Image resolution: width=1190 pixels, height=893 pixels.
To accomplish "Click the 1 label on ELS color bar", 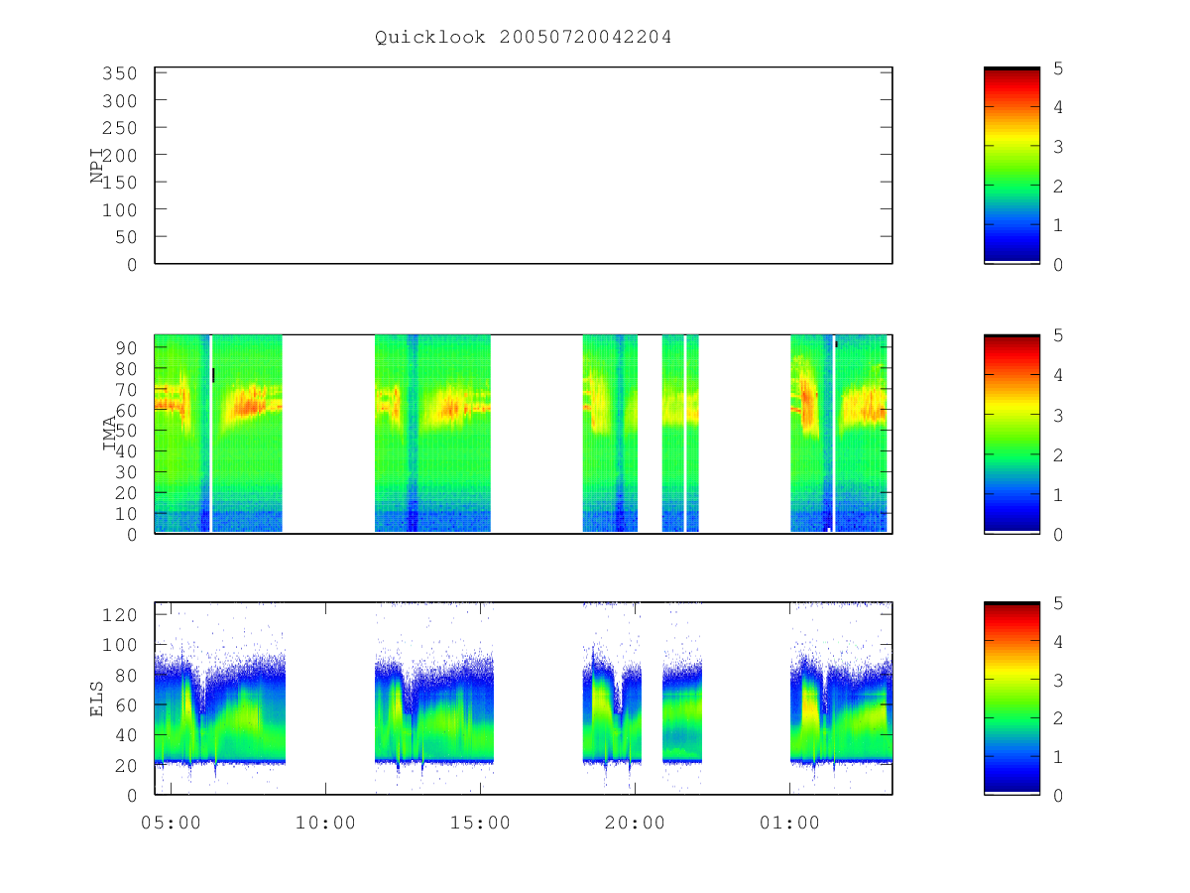I will [1058, 757].
